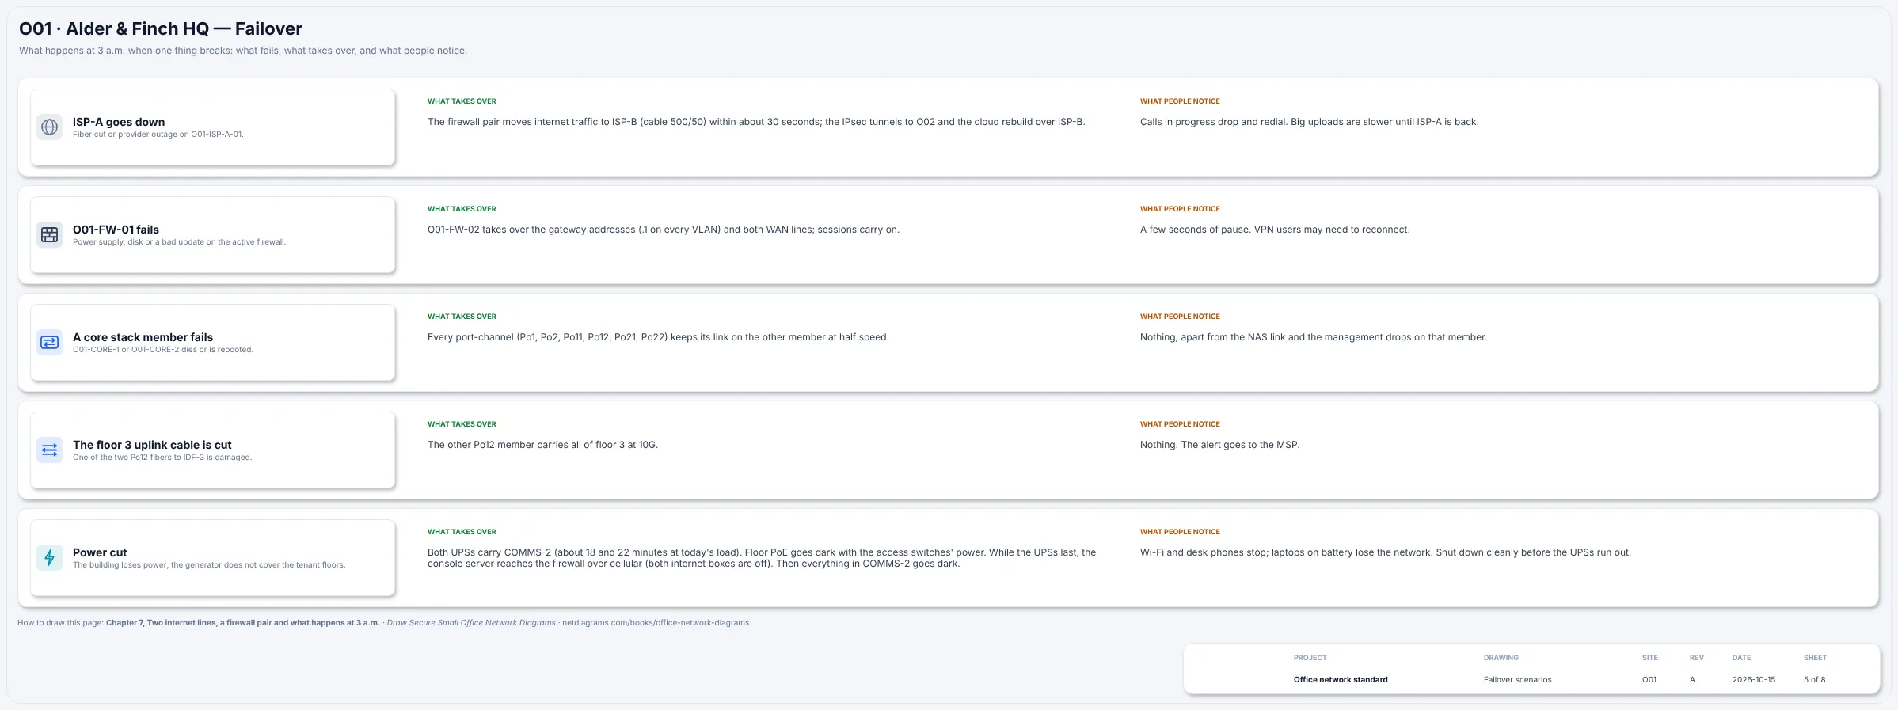The height and width of the screenshot is (710, 1898).
Task: Click the sheet number '5 of 8'
Action: click(x=1815, y=680)
